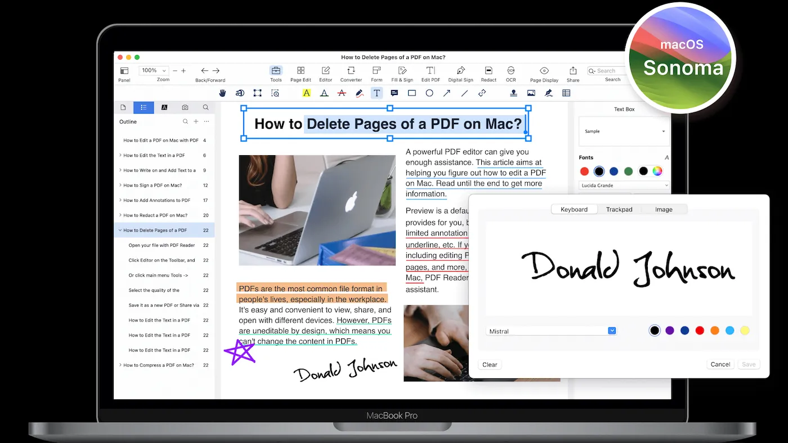Select the Oval annotation shape tool
Viewport: 788px width, 443px height.
pyautogui.click(x=429, y=93)
